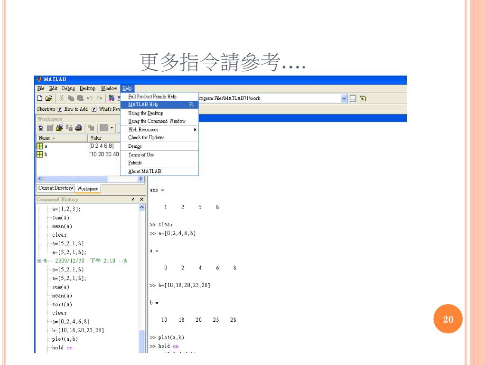Click the Open selection icon in Workspace toolbar
This screenshot has width=486, height=365.
(50, 127)
